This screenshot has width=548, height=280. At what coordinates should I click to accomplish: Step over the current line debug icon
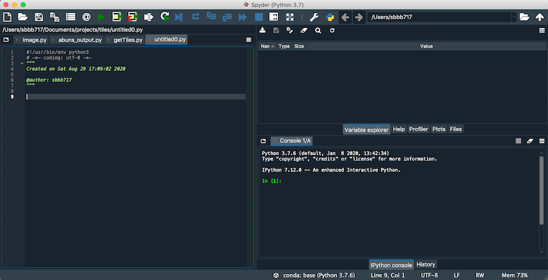pos(196,16)
